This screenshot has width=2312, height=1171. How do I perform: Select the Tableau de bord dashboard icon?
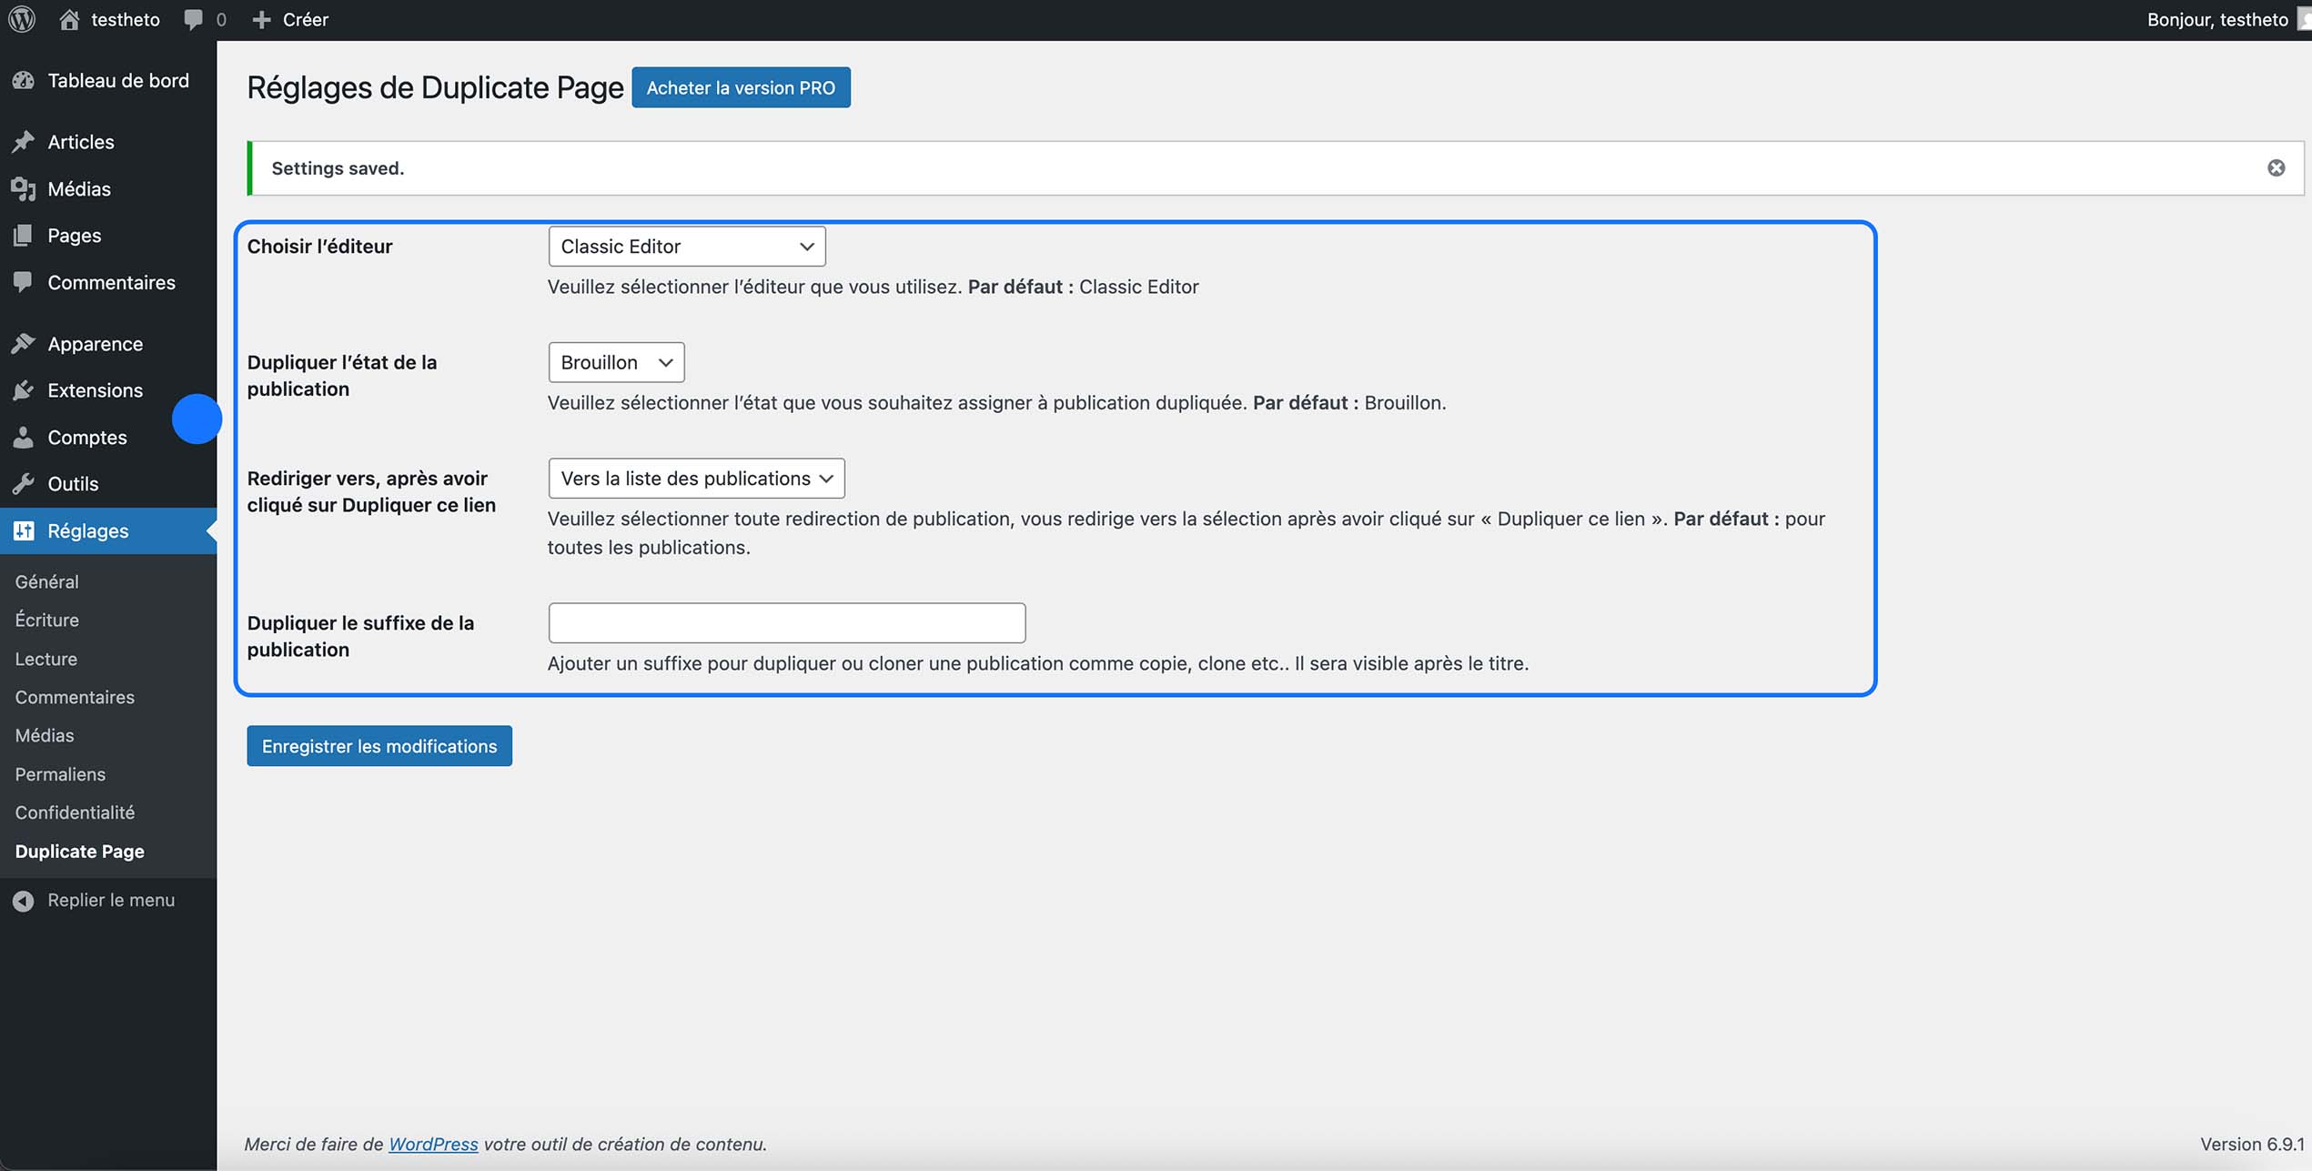pos(23,80)
